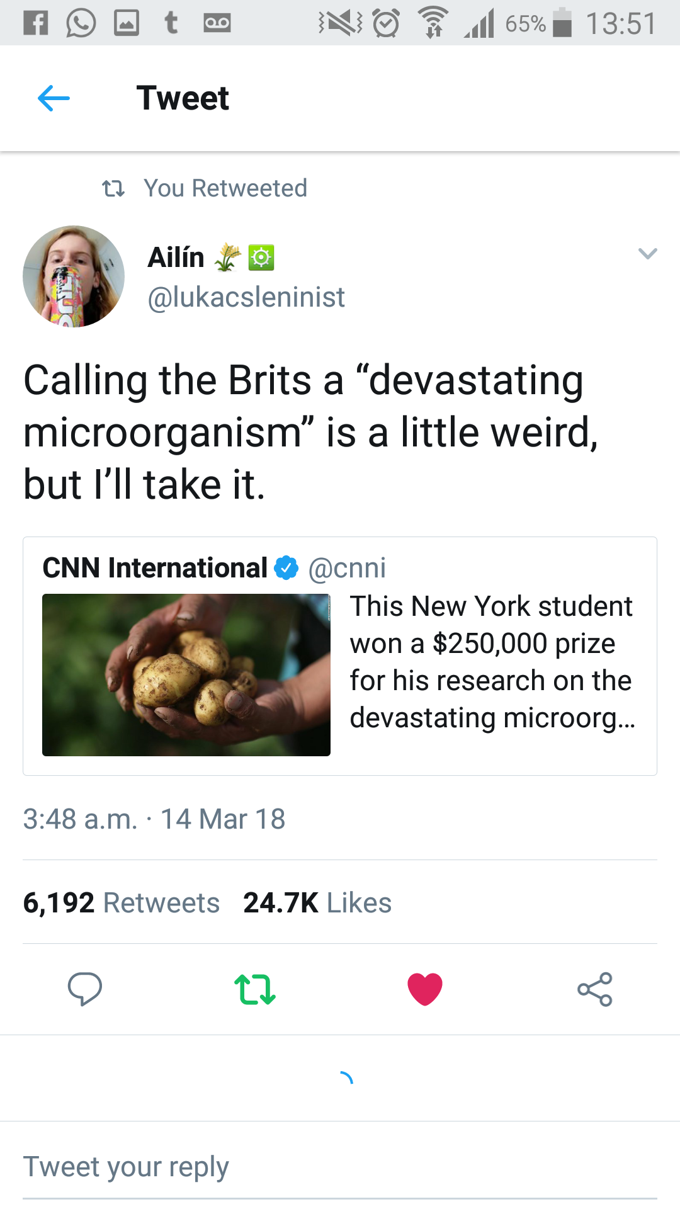Focus the Tweet your reply field
Viewport: 680px width, 1209px height.
tap(340, 1167)
